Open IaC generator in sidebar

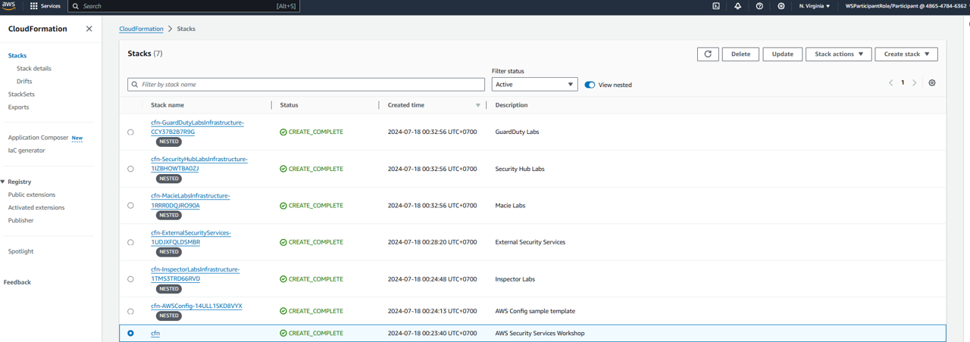click(x=27, y=151)
